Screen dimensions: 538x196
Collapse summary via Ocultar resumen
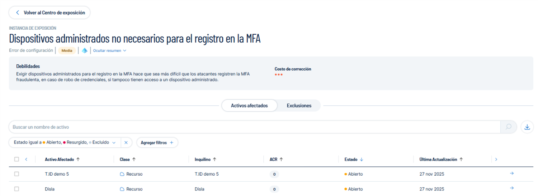click(x=109, y=50)
